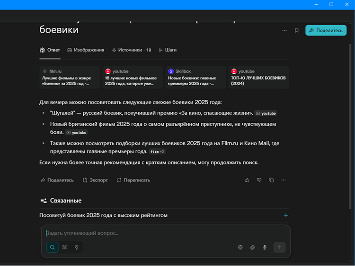This screenshot has height=266, width=355.
Task: Open the three-dot menu below the answer
Action: pos(284,180)
